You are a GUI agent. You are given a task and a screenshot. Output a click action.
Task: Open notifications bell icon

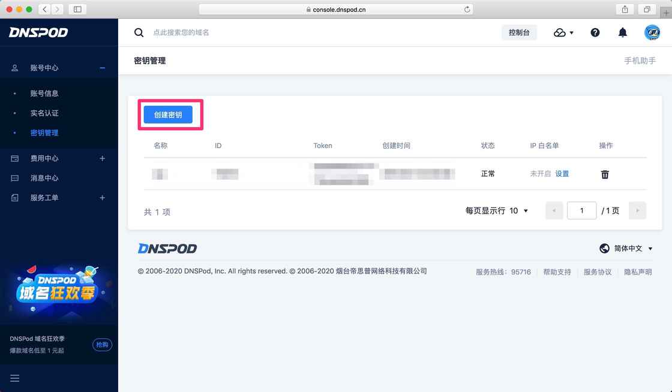point(623,32)
